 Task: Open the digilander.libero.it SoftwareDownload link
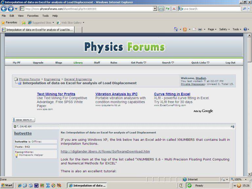tap(105, 151)
